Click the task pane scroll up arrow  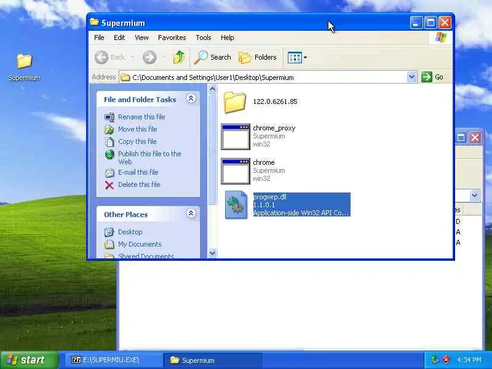212,89
